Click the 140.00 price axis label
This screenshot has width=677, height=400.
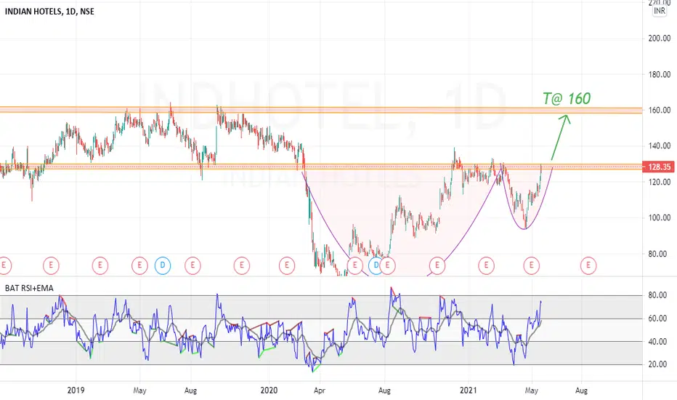(x=660, y=146)
